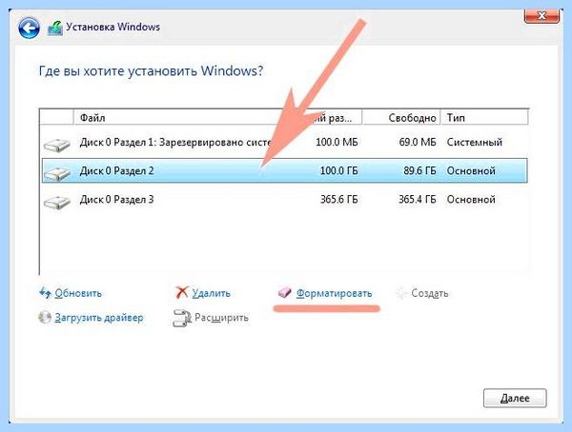Image resolution: width=572 pixels, height=432 pixels.
Task: Click the heading Где вы хотите установить Windows?
Action: coord(151,70)
